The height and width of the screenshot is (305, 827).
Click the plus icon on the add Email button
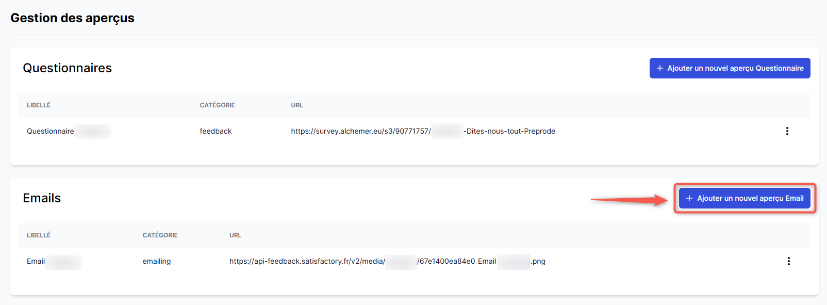click(x=689, y=198)
